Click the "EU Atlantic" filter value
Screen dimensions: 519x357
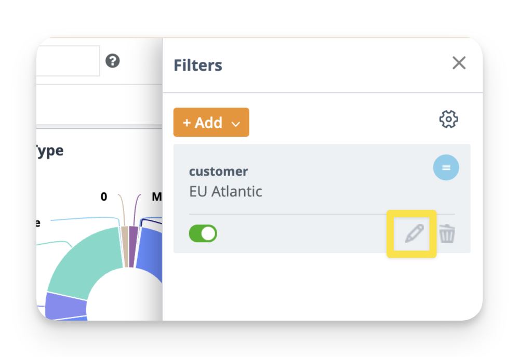(x=225, y=191)
